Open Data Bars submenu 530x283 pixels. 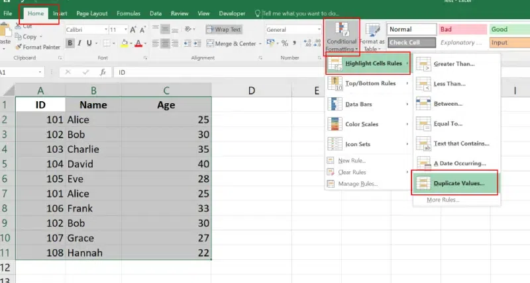tap(368, 104)
